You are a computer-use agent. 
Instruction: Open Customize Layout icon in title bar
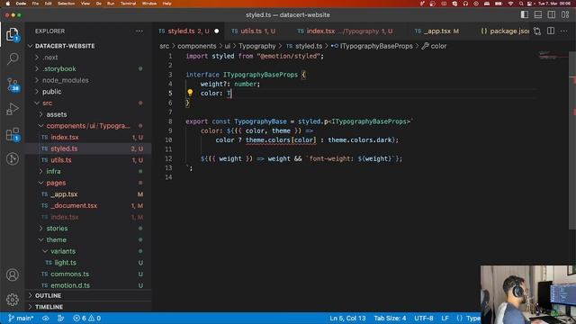point(565,14)
